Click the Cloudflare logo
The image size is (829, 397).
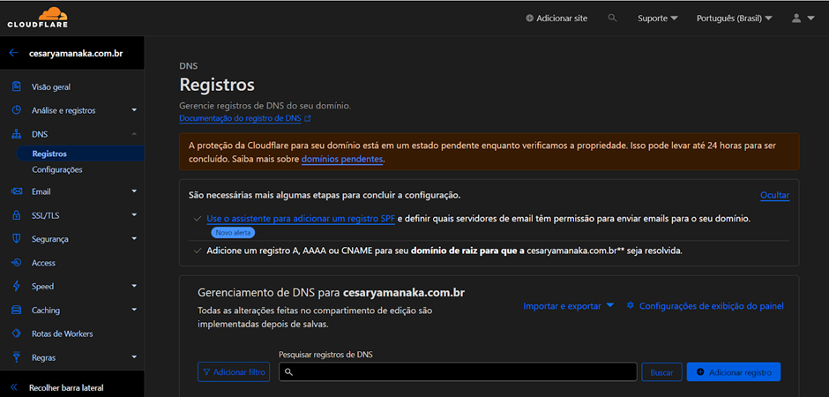(x=38, y=18)
